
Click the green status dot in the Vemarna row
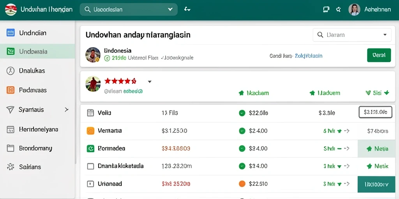coord(242,131)
